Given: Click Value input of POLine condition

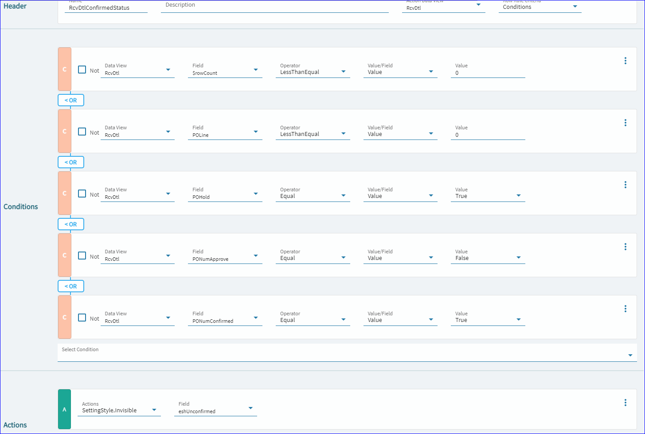Looking at the screenshot, I should pos(488,132).
